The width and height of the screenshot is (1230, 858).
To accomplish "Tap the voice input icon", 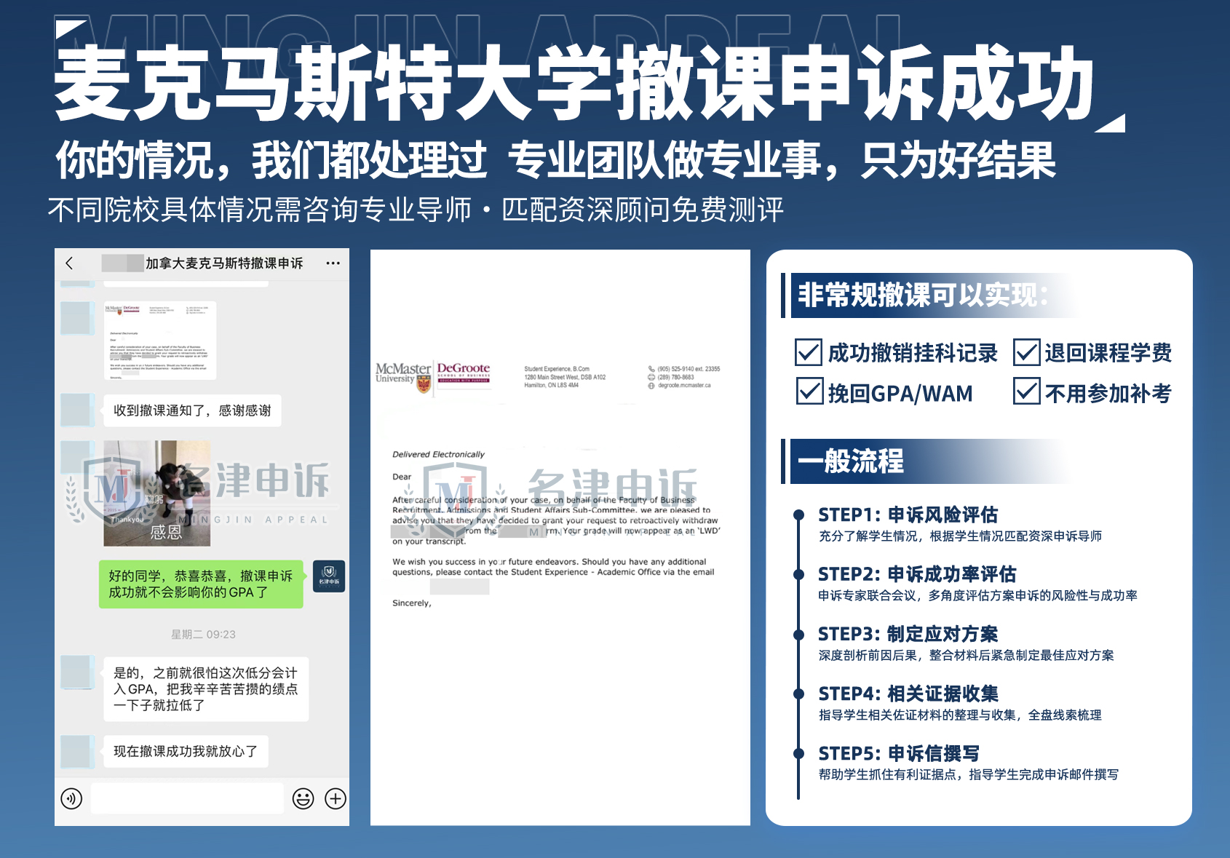I will (x=71, y=798).
